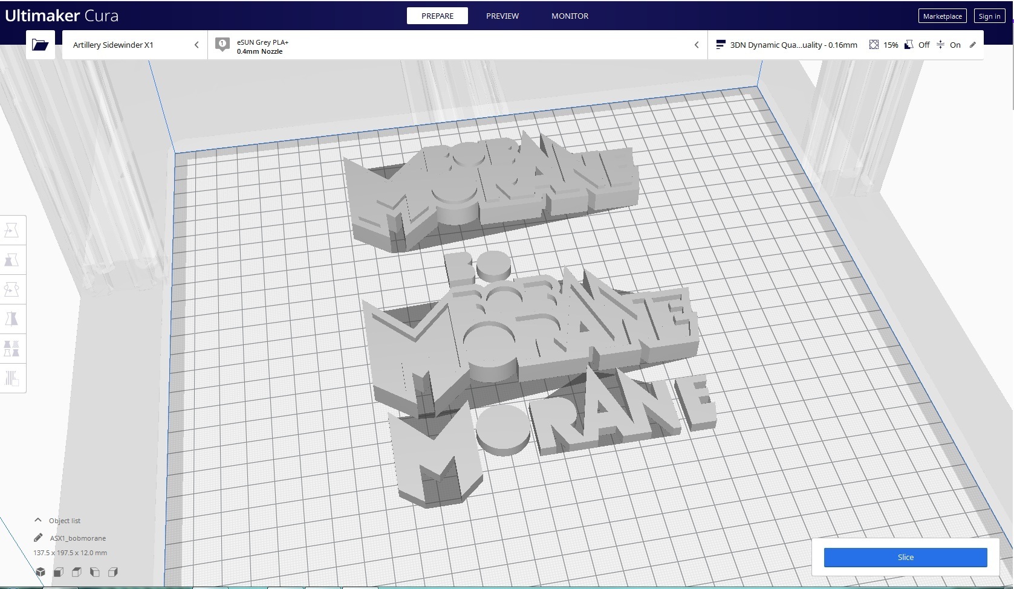Switch camera to the front view icon

tap(59, 572)
